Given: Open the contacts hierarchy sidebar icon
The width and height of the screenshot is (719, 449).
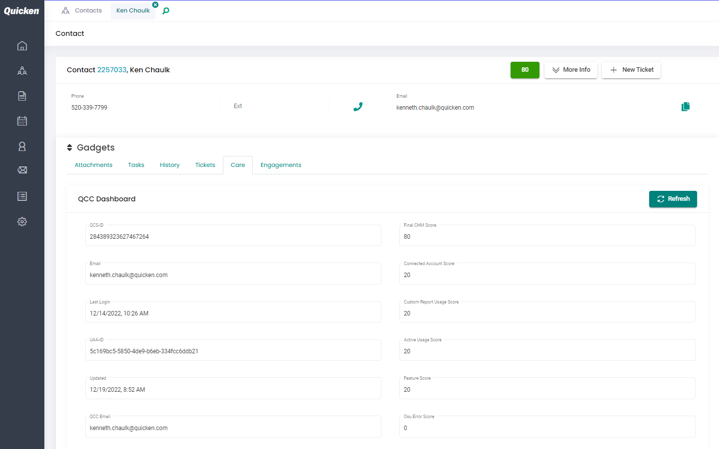Looking at the screenshot, I should 22,71.
